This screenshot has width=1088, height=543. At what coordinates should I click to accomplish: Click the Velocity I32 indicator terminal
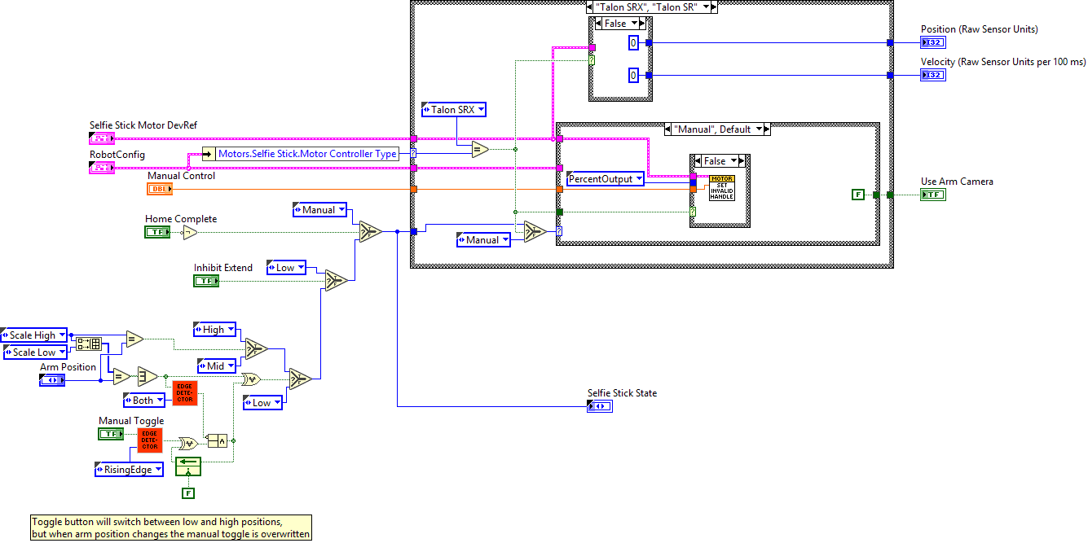pos(933,75)
